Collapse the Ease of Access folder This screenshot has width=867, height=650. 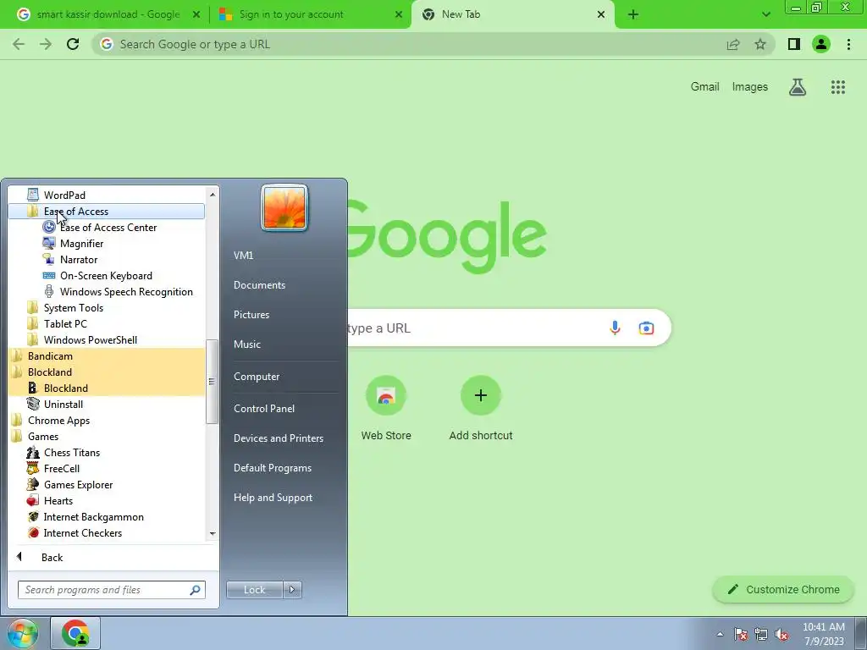[106, 211]
